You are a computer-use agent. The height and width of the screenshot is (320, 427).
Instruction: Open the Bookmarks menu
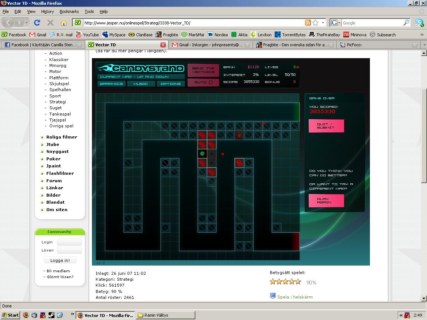[x=69, y=11]
